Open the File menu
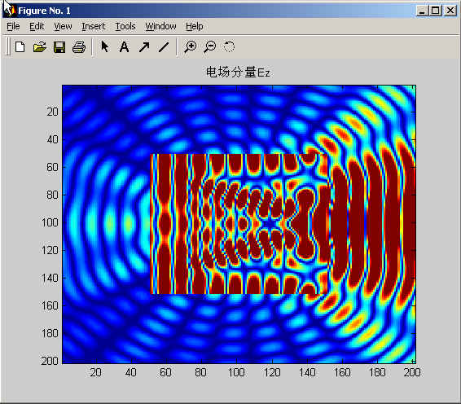 tap(13, 26)
